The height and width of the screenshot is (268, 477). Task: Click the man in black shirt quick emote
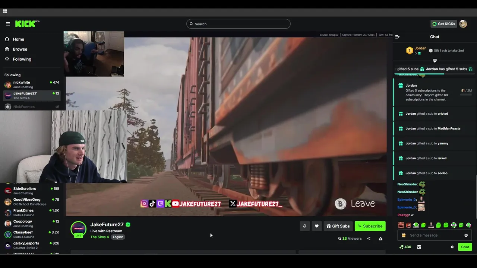point(431,225)
